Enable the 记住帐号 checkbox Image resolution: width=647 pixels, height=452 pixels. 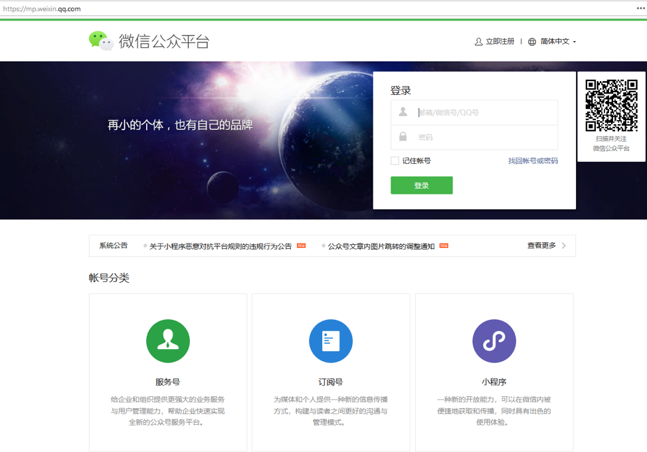[x=395, y=161]
